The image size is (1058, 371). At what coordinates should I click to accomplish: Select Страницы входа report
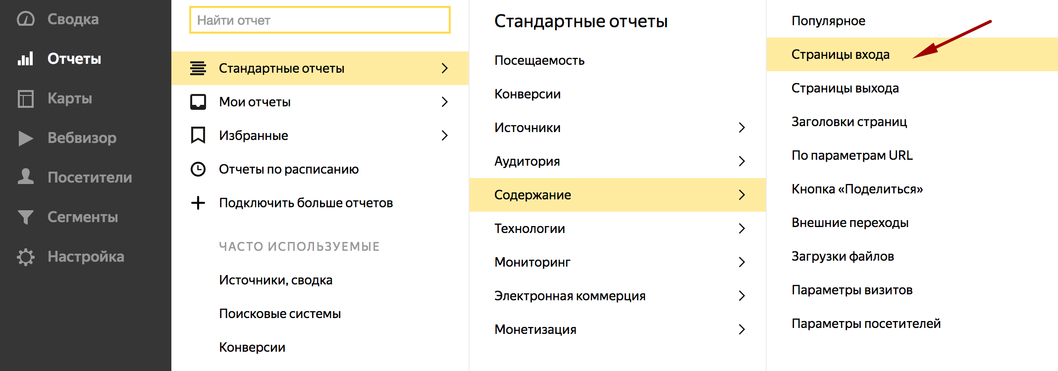point(840,54)
